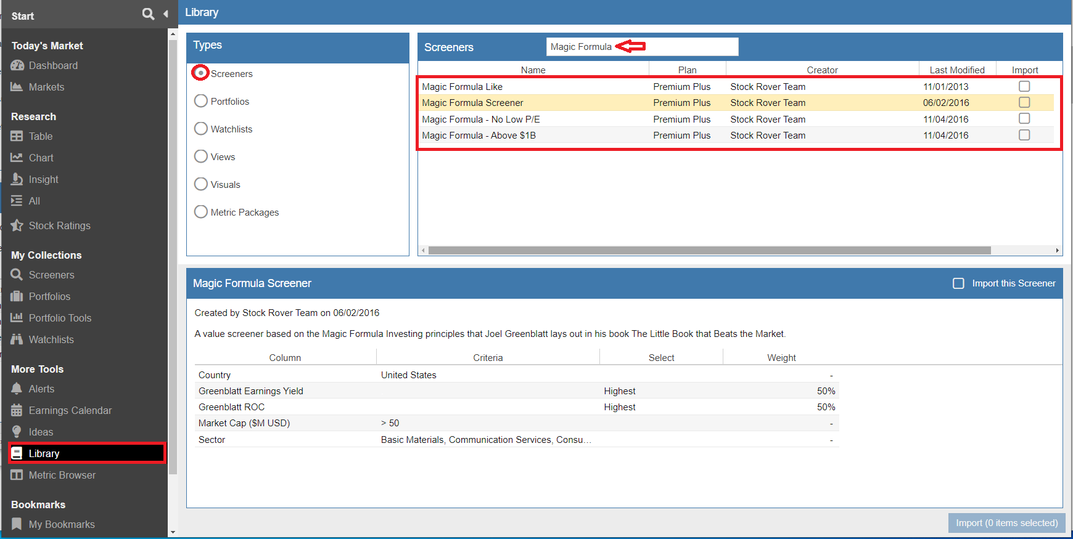The width and height of the screenshot is (1073, 539).
Task: Open Chart via its line-graph icon
Action: [x=17, y=158]
